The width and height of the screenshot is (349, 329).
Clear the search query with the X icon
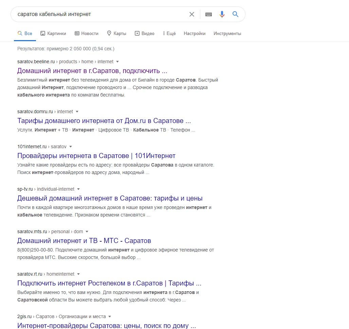pos(191,14)
